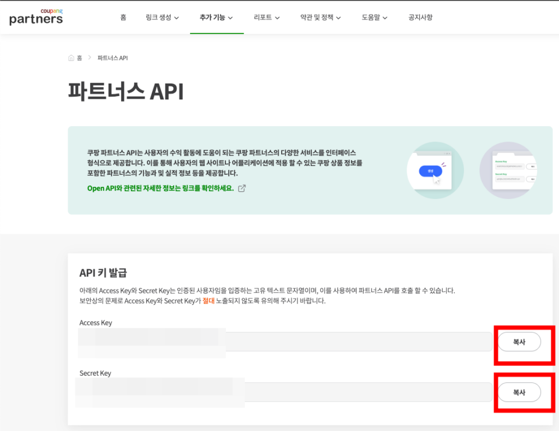Expand the 약관 및 정책 dropdown menu
This screenshot has height=431, width=559.
tap(320, 17)
